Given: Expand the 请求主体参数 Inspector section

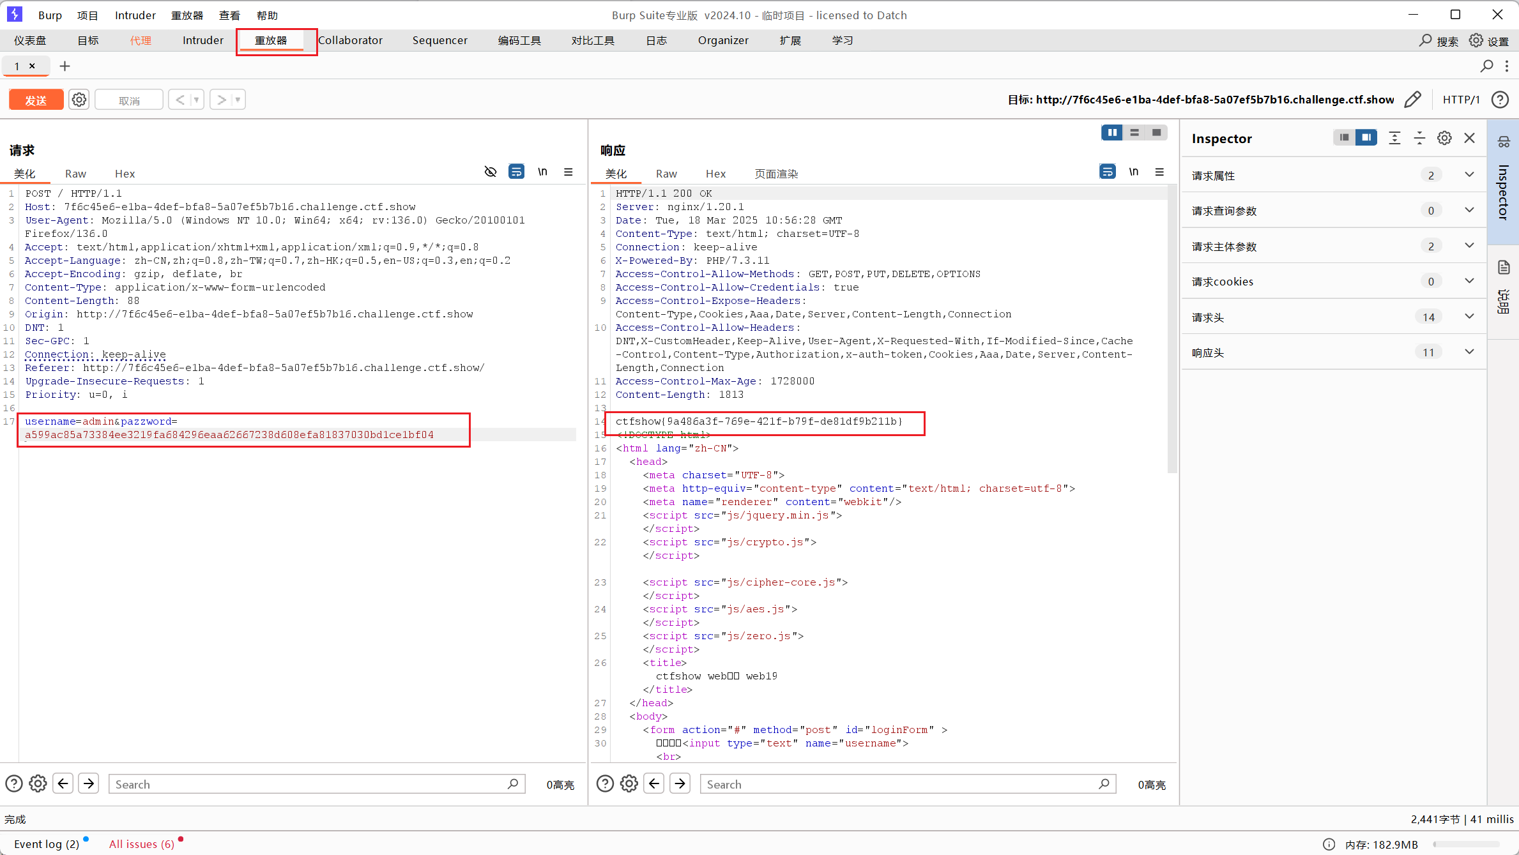Looking at the screenshot, I should tap(1469, 246).
